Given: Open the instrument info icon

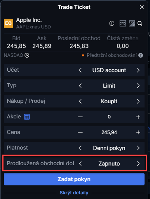Looking at the screenshot, I should click(112, 23).
